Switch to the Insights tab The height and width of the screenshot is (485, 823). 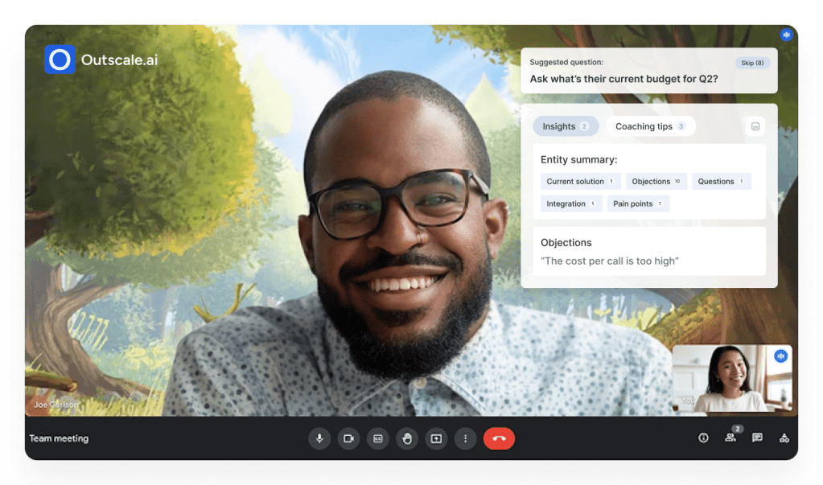click(565, 126)
